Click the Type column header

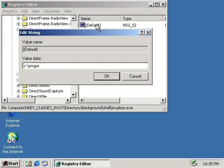click(x=141, y=19)
